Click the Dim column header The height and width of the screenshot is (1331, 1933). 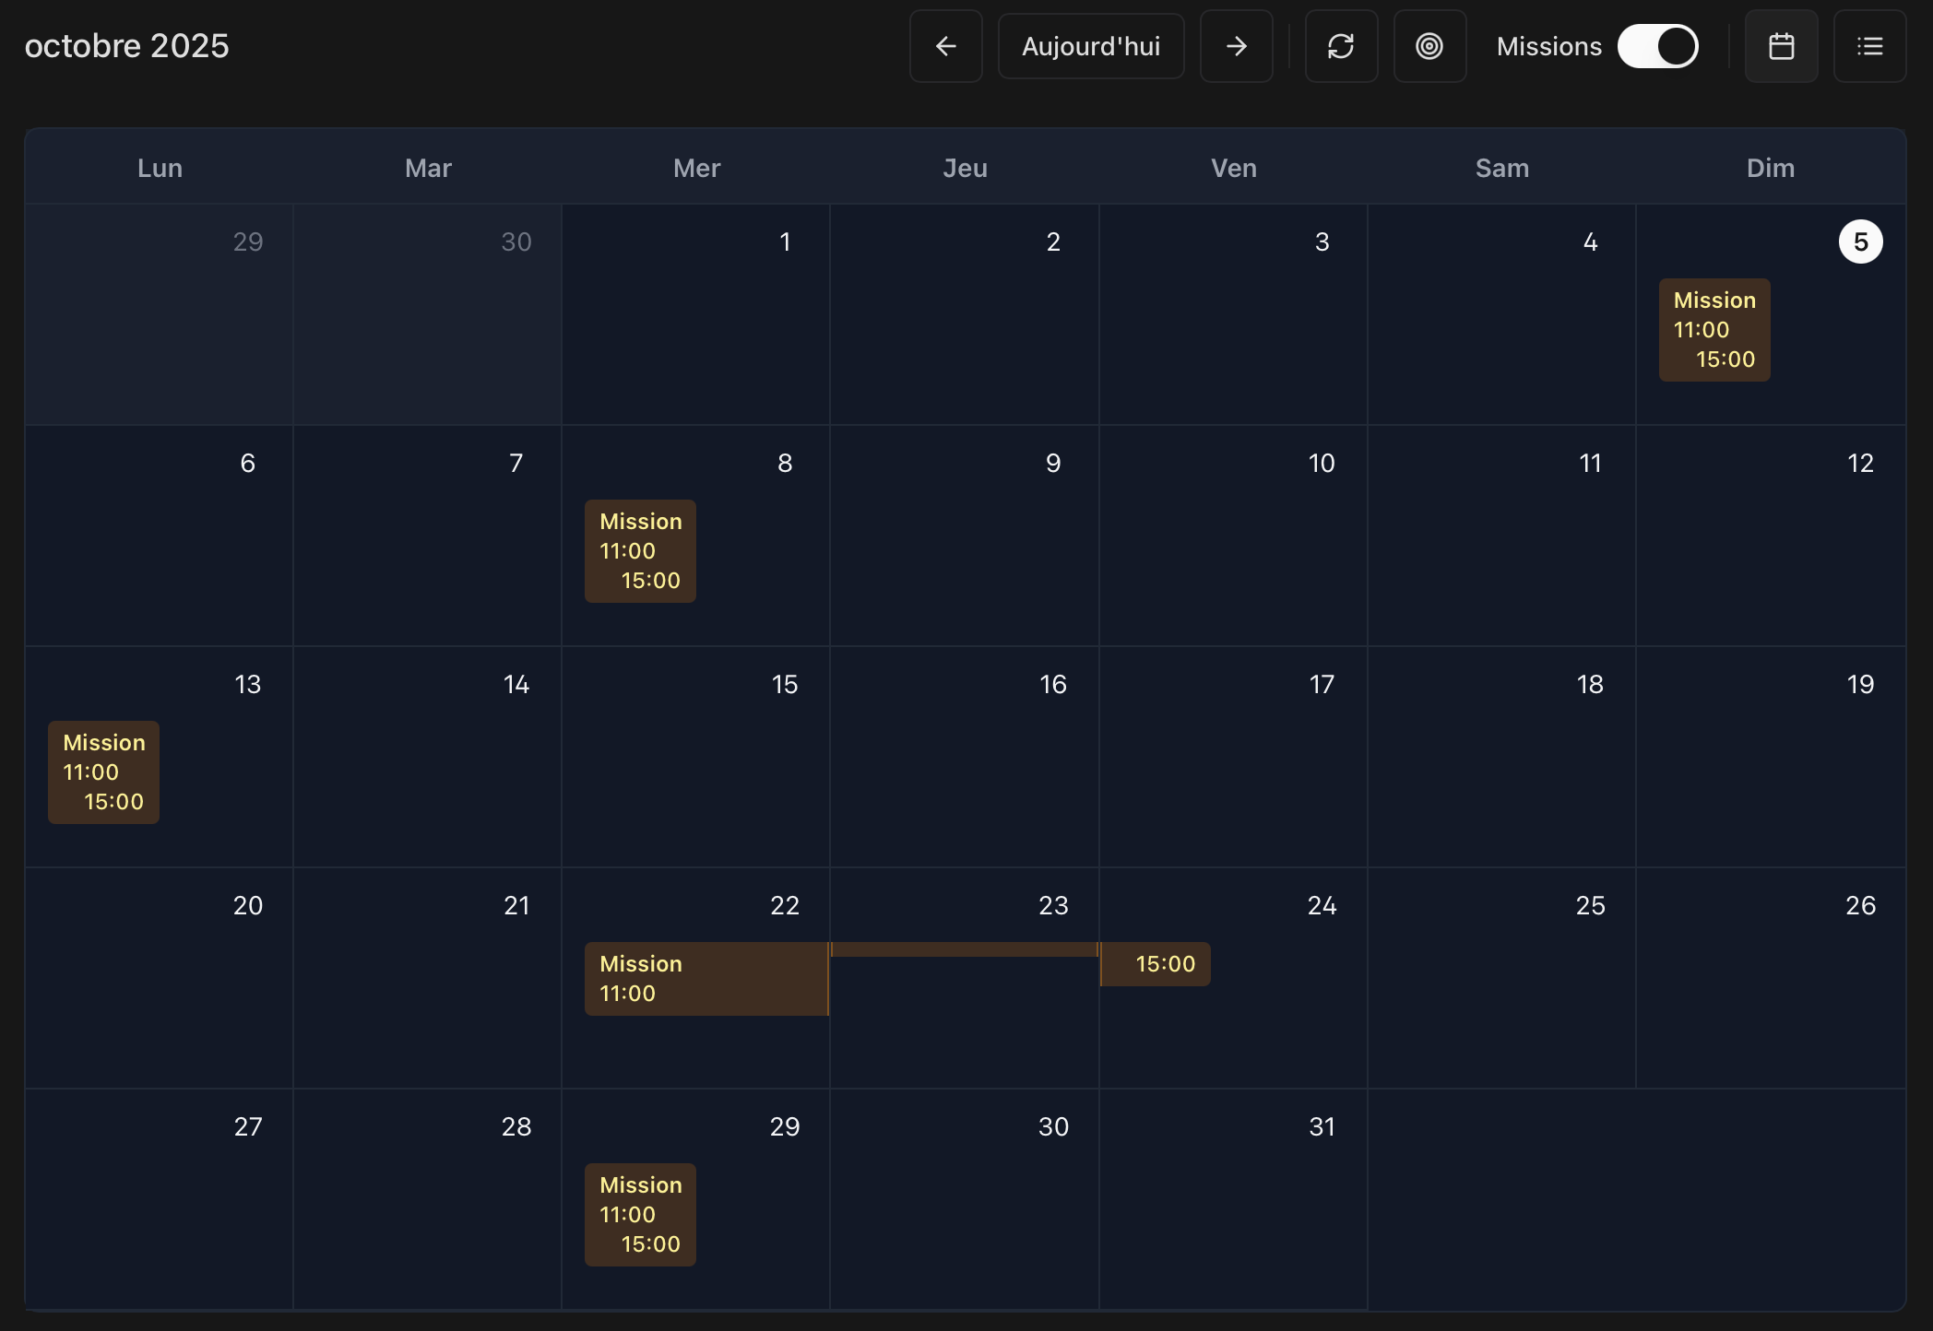[x=1770, y=168]
